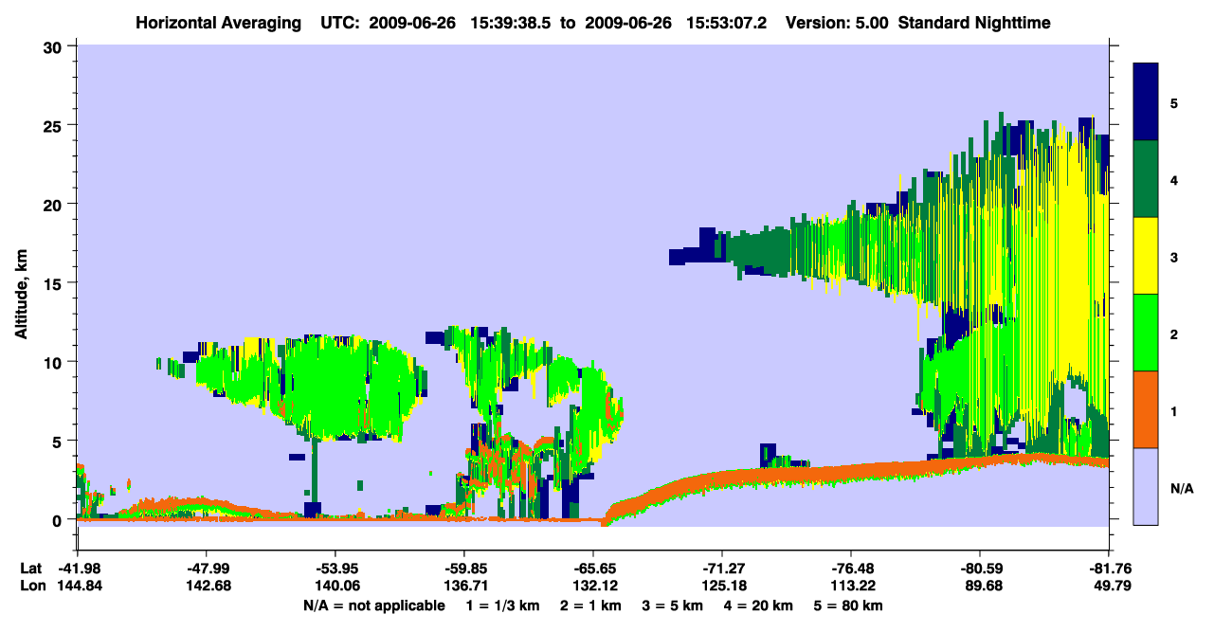Click the legend text '4 = 20 km'
This screenshot has height=632, width=1232.
[x=760, y=605]
